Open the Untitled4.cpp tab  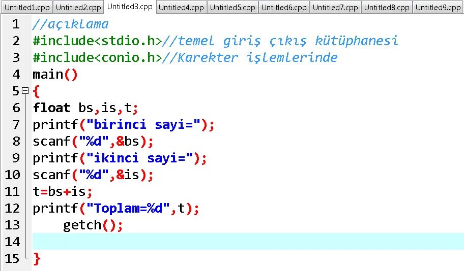click(181, 8)
